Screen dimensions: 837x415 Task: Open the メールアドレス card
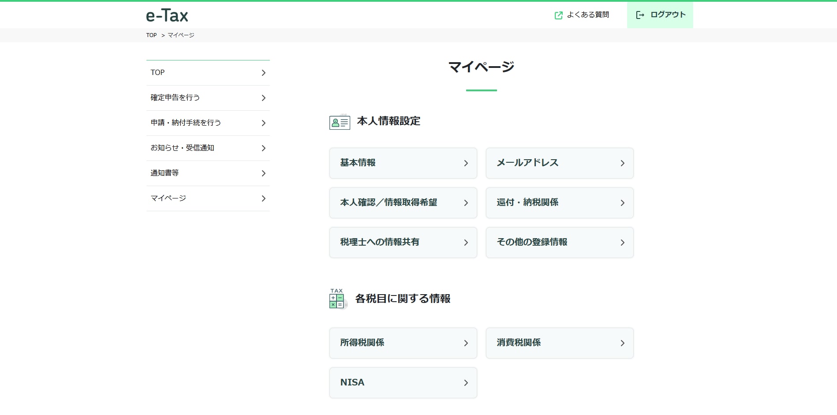pyautogui.click(x=560, y=163)
